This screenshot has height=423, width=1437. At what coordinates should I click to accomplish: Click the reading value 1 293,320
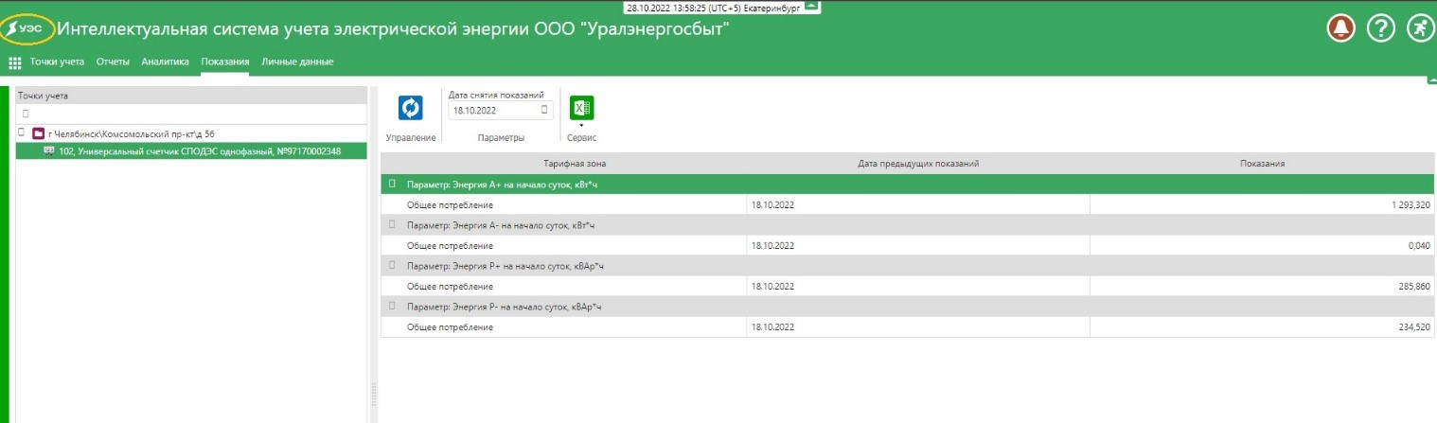click(1409, 205)
